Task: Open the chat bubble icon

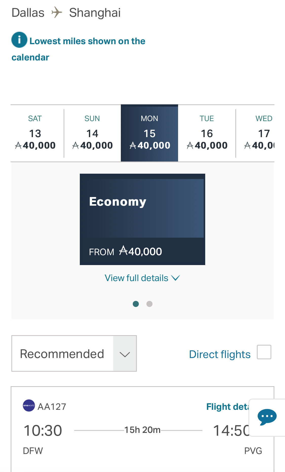Action: pyautogui.click(x=267, y=417)
